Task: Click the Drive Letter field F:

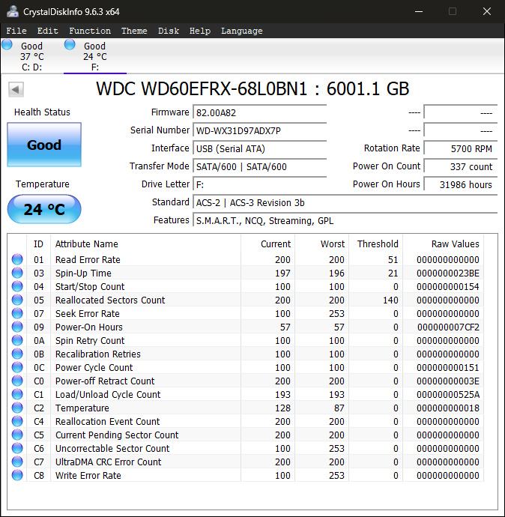Action: [260, 184]
